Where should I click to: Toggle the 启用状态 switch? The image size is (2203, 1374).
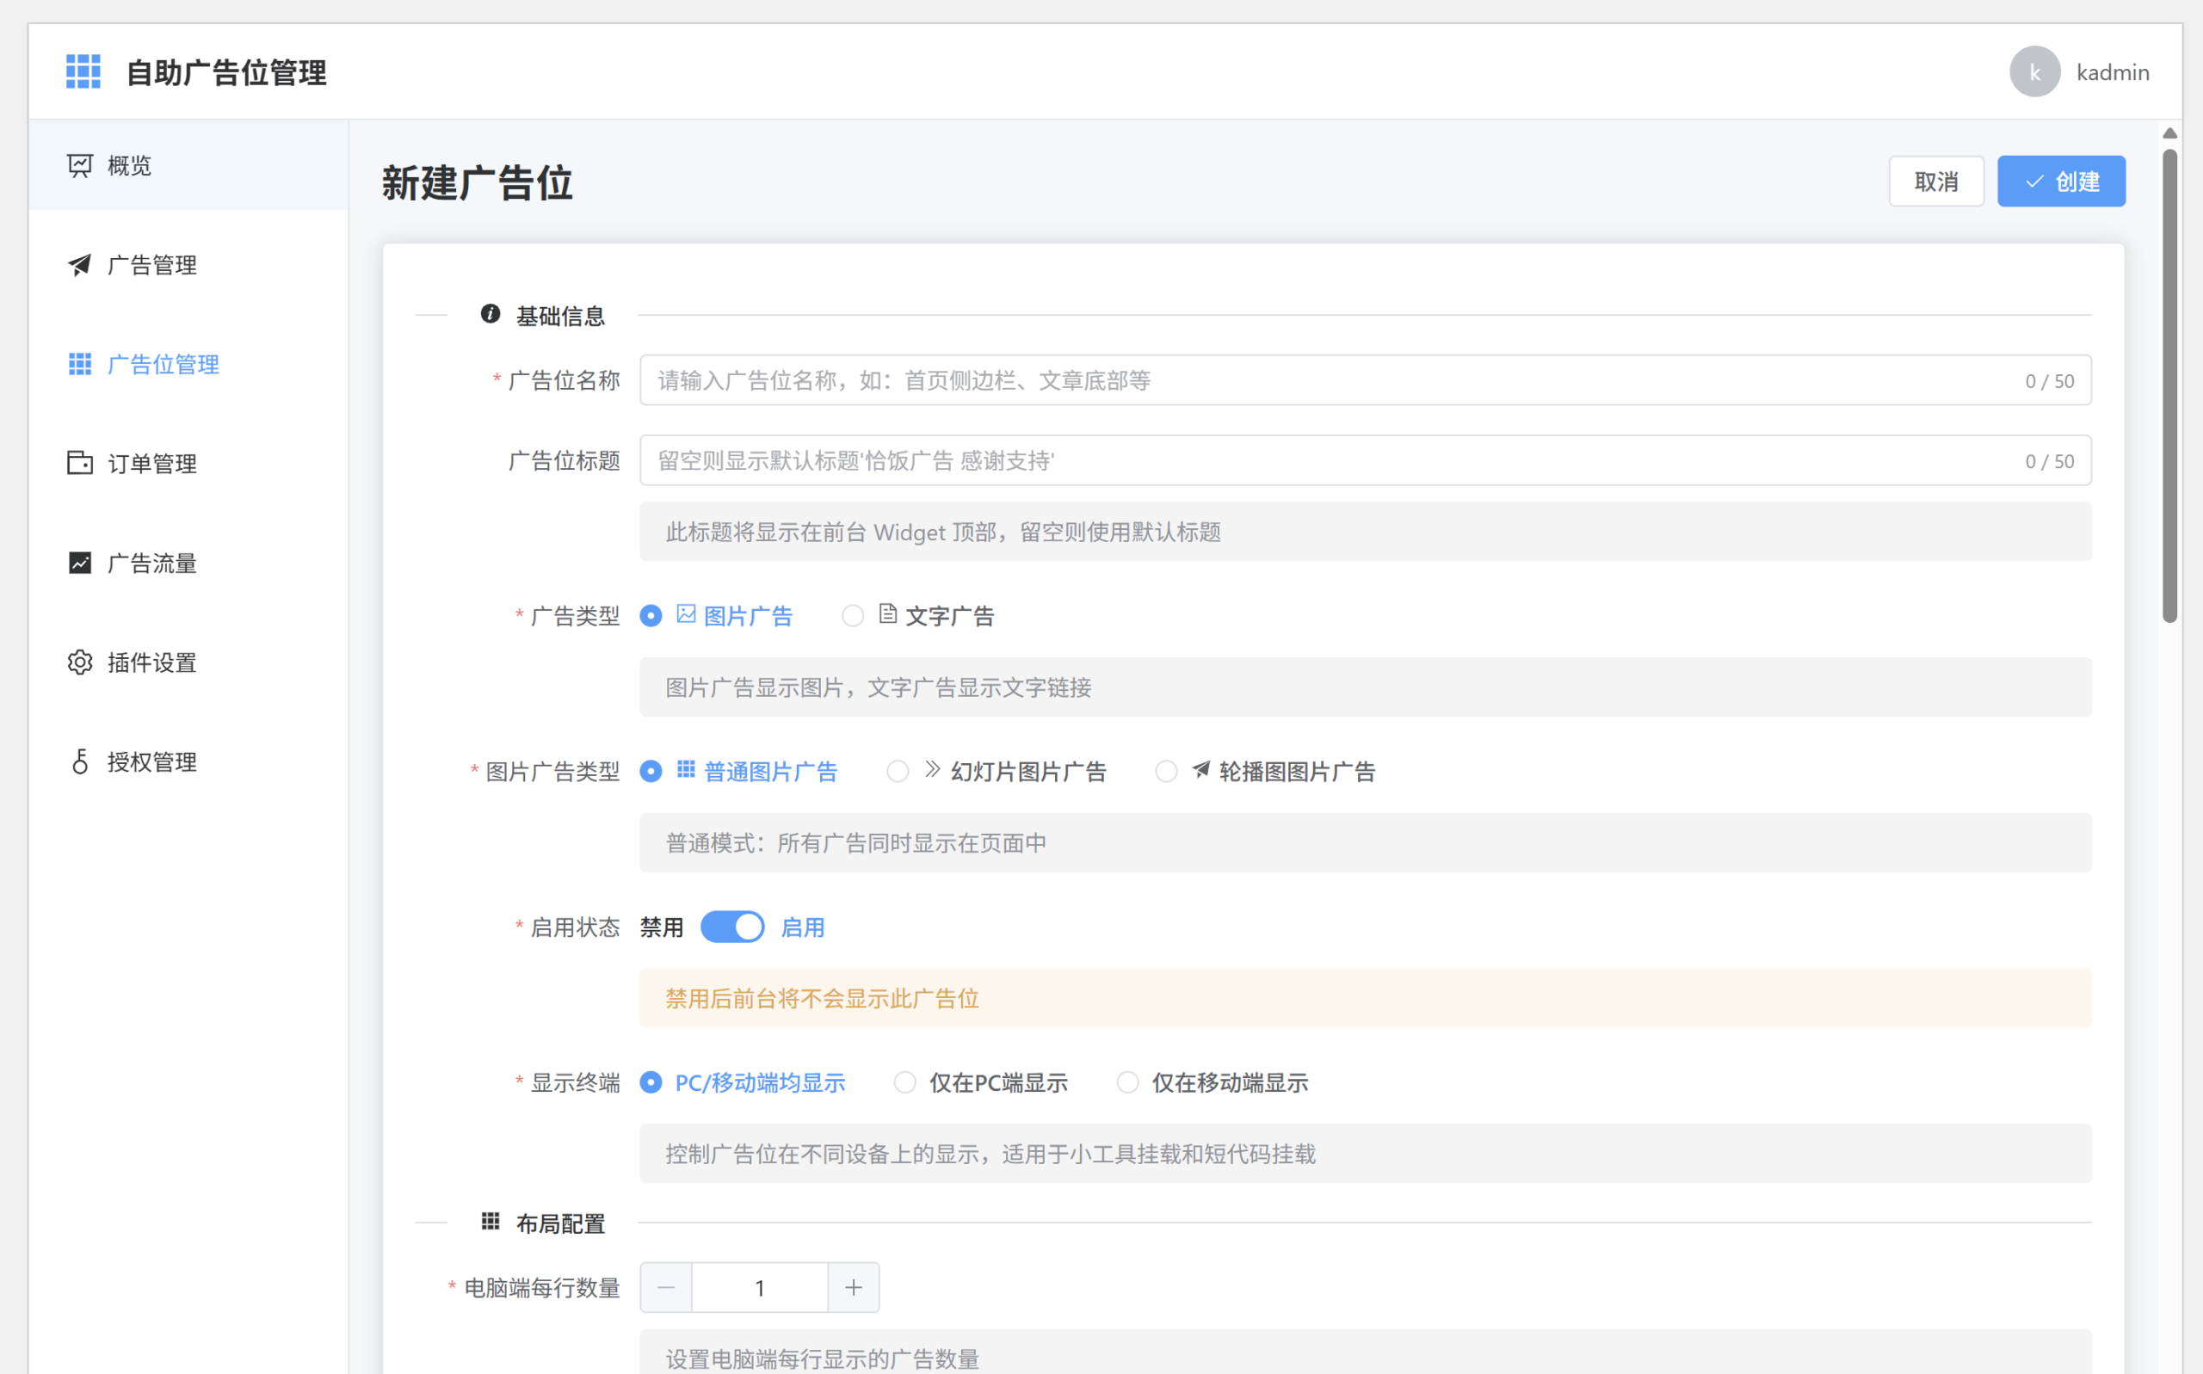pos(732,927)
